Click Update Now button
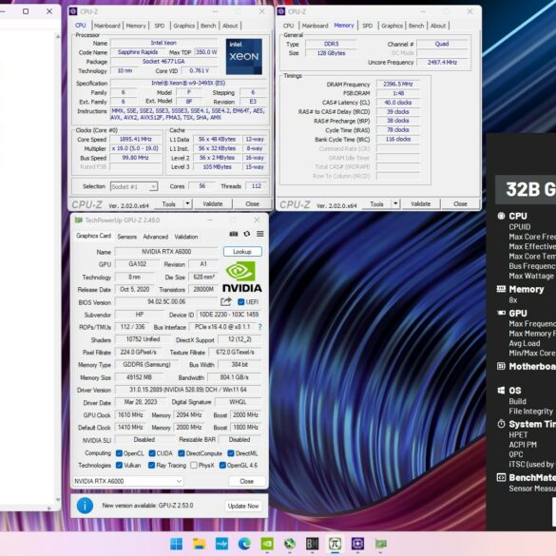Viewport: 556px width, 556px height. 243,506
